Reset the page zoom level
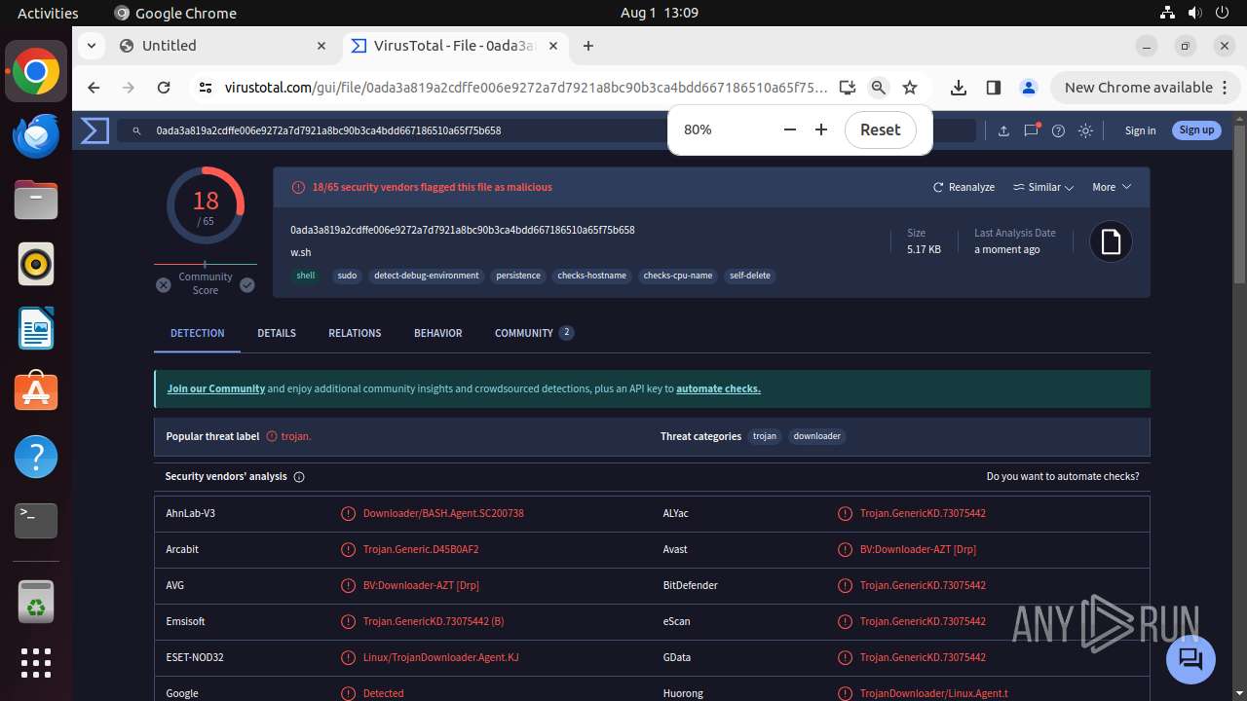This screenshot has width=1247, height=701. (x=881, y=129)
